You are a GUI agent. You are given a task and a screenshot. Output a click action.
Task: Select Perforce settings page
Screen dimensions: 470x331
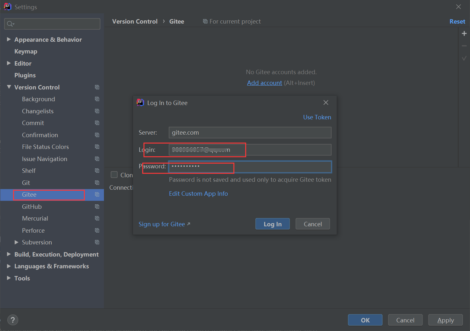(33, 230)
